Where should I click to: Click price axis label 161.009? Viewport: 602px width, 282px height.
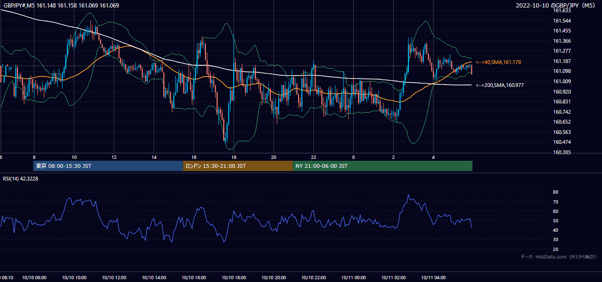pyautogui.click(x=562, y=81)
